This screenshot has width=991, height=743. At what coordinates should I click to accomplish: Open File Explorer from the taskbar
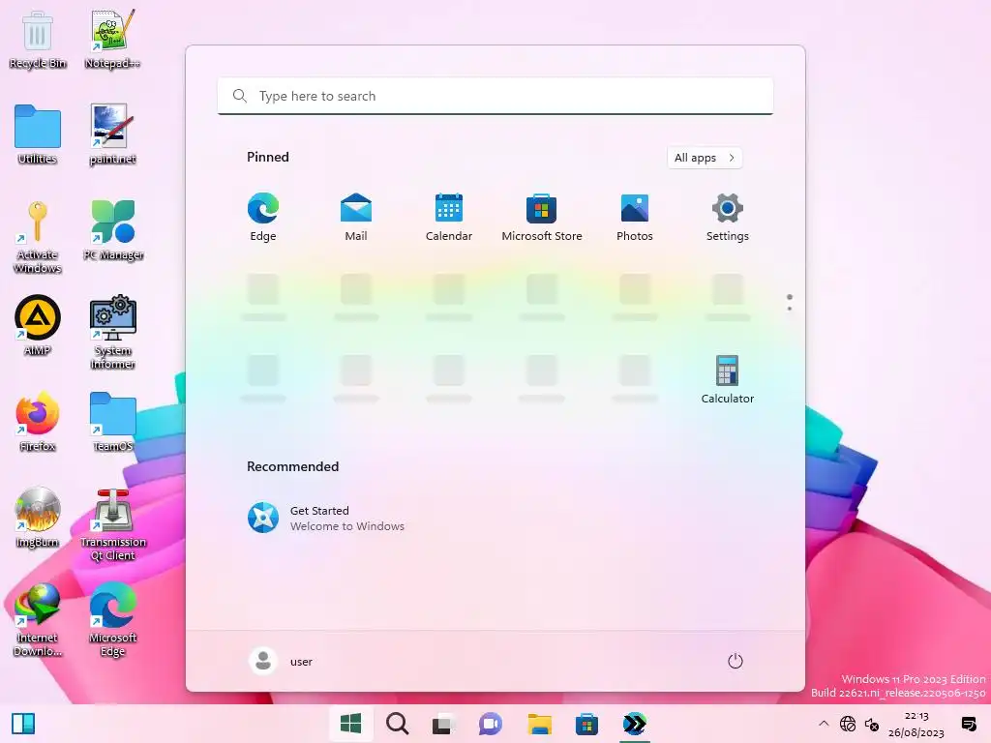540,724
